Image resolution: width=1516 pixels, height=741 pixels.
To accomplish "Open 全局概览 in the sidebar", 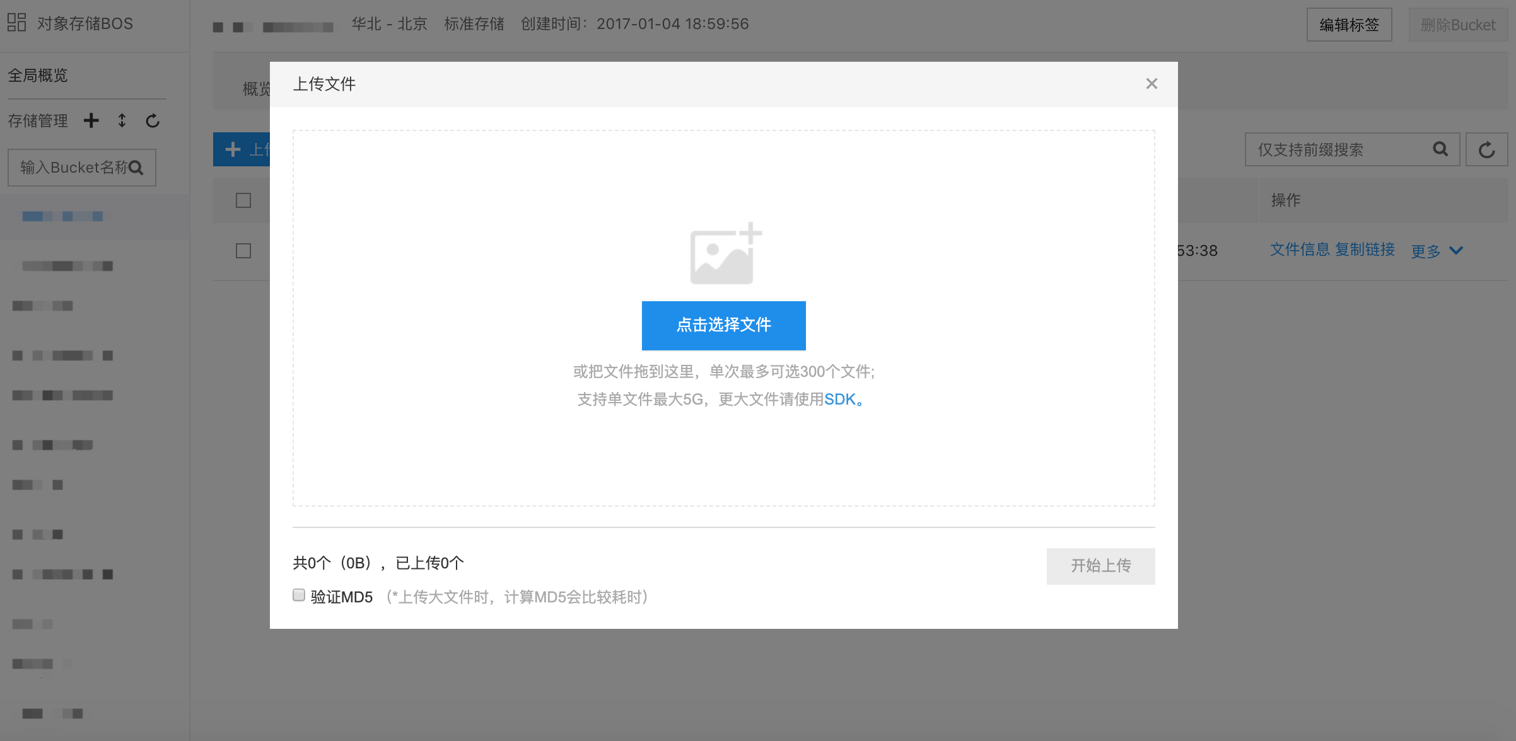I will (x=38, y=75).
